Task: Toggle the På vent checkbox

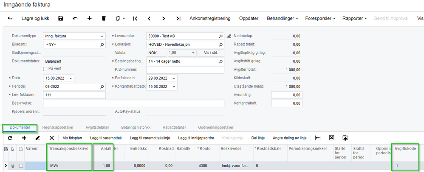Action: (x=45, y=69)
